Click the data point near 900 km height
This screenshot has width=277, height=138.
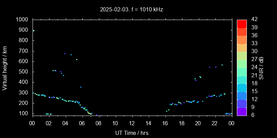(x=34, y=31)
